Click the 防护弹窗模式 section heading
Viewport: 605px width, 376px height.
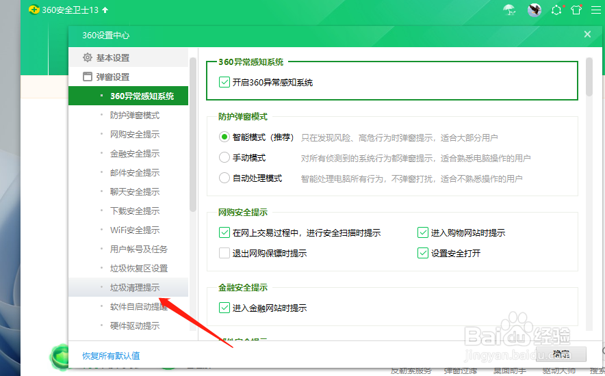[243, 116]
